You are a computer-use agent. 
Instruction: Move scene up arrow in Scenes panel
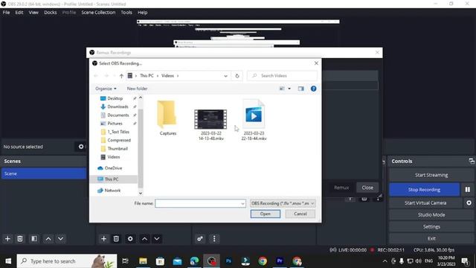point(48,239)
